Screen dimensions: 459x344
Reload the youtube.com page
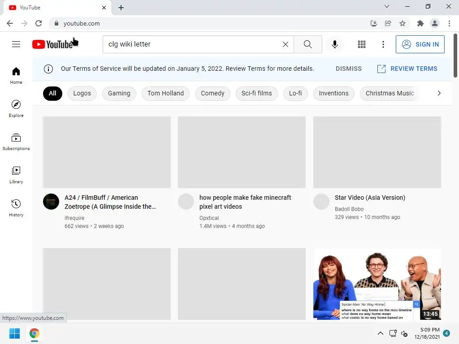(39, 23)
